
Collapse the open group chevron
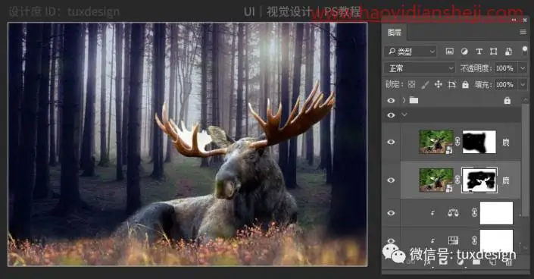[x=404, y=115]
